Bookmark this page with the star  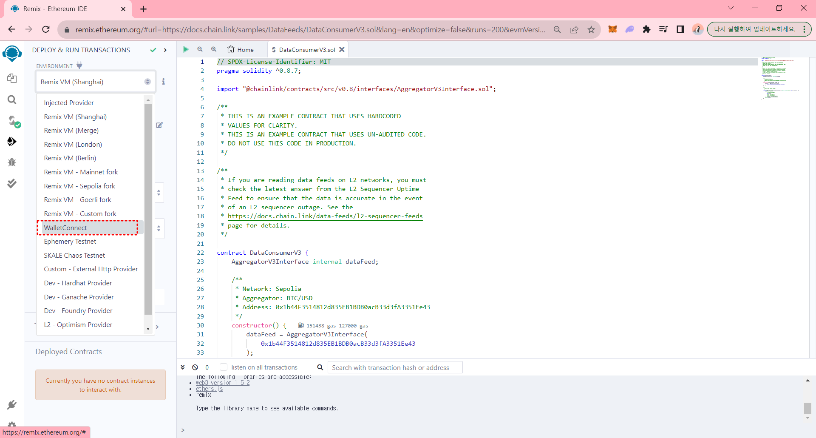point(591,29)
